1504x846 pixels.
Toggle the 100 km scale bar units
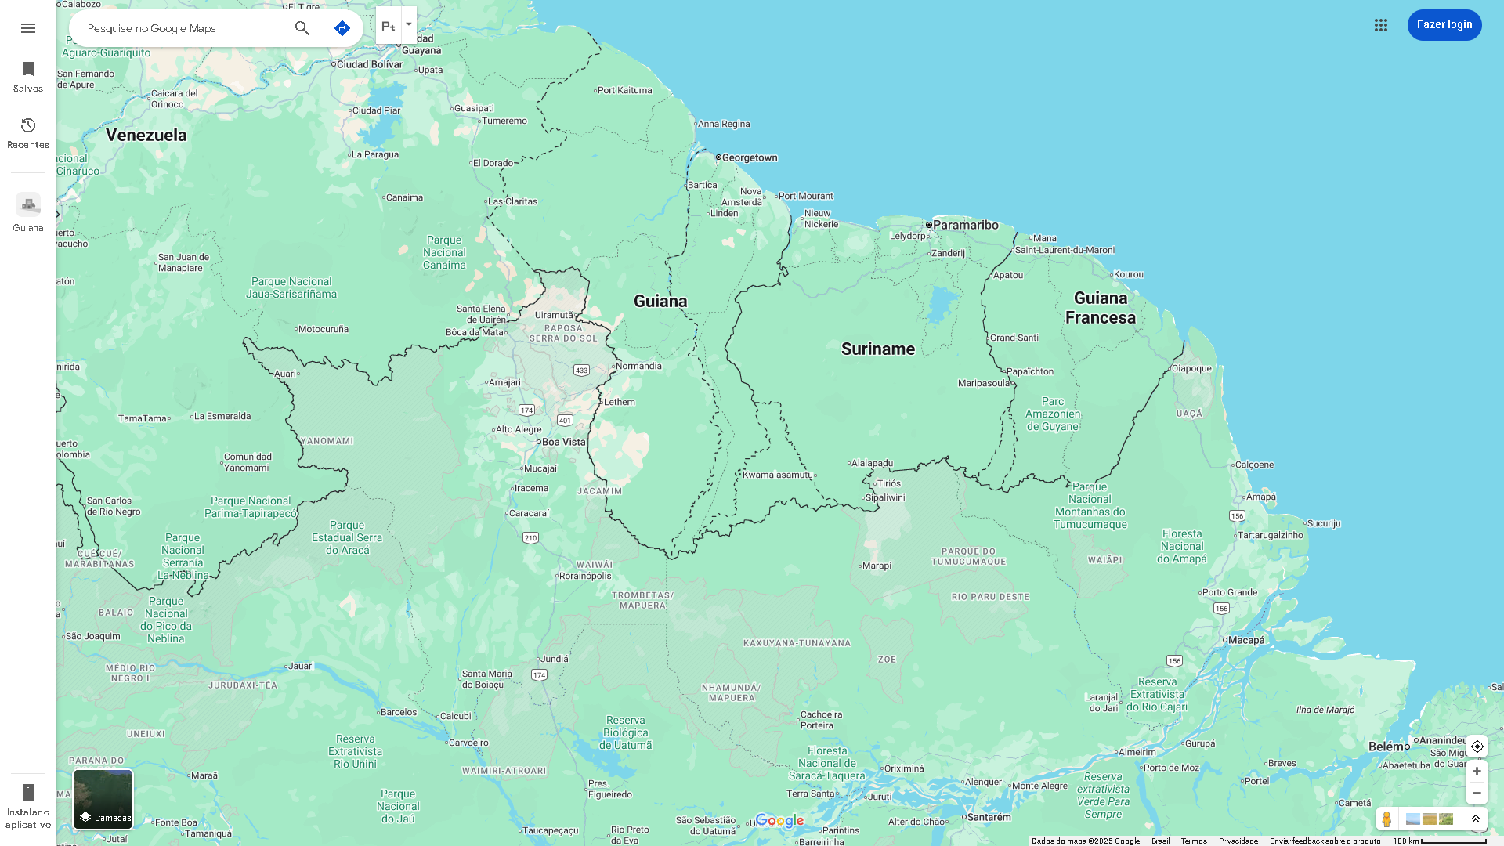click(x=1440, y=841)
